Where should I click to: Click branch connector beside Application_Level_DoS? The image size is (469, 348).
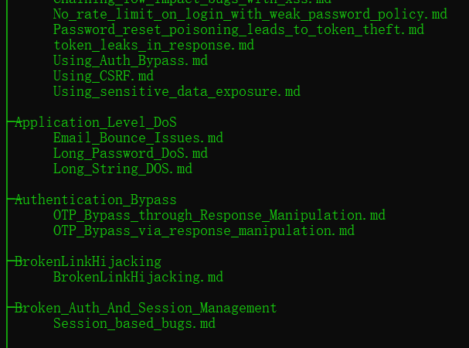click(x=11, y=121)
